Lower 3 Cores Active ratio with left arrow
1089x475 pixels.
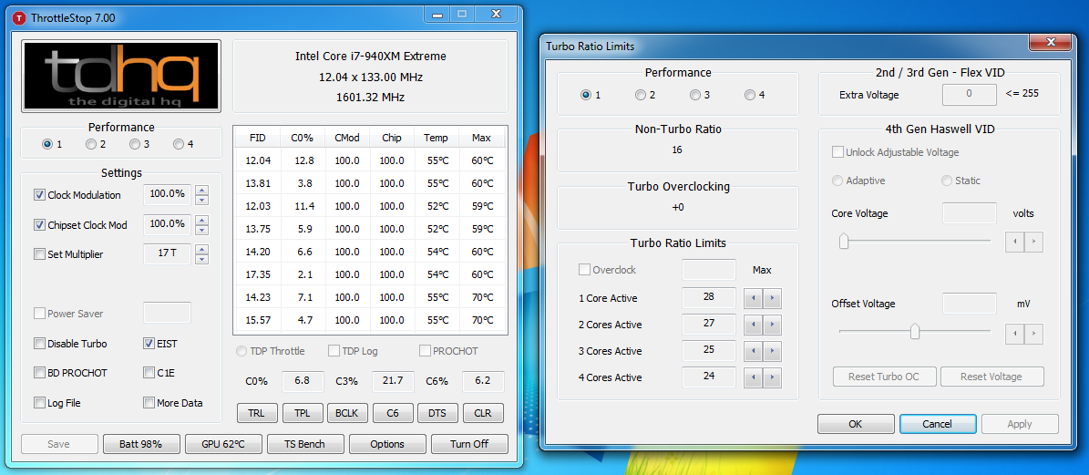753,351
